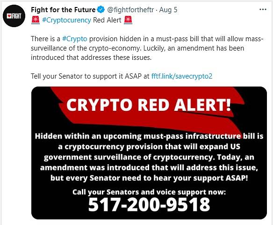273x225 pixels.
Task: Click the first red siren emoji
Action: click(36, 20)
